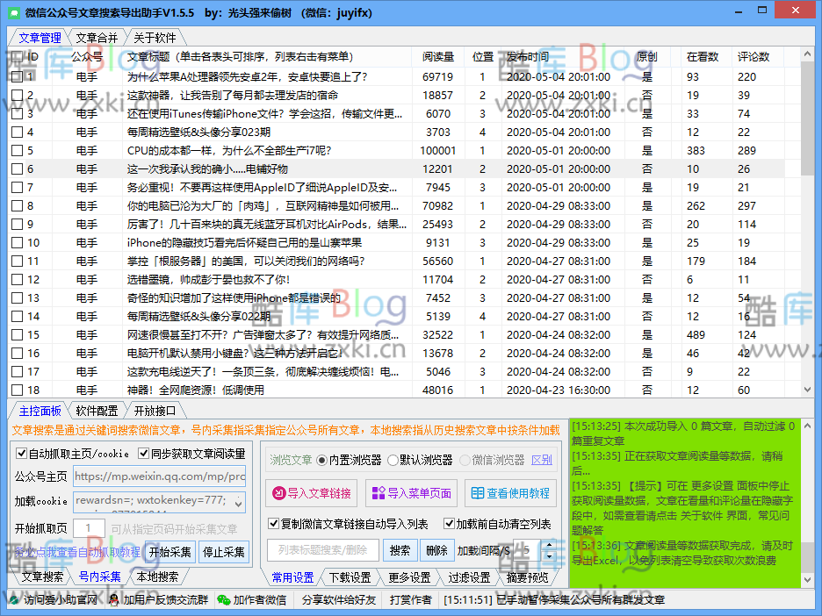Click 访问爱小助官网 in the status bar
822x616 pixels.
(53, 600)
